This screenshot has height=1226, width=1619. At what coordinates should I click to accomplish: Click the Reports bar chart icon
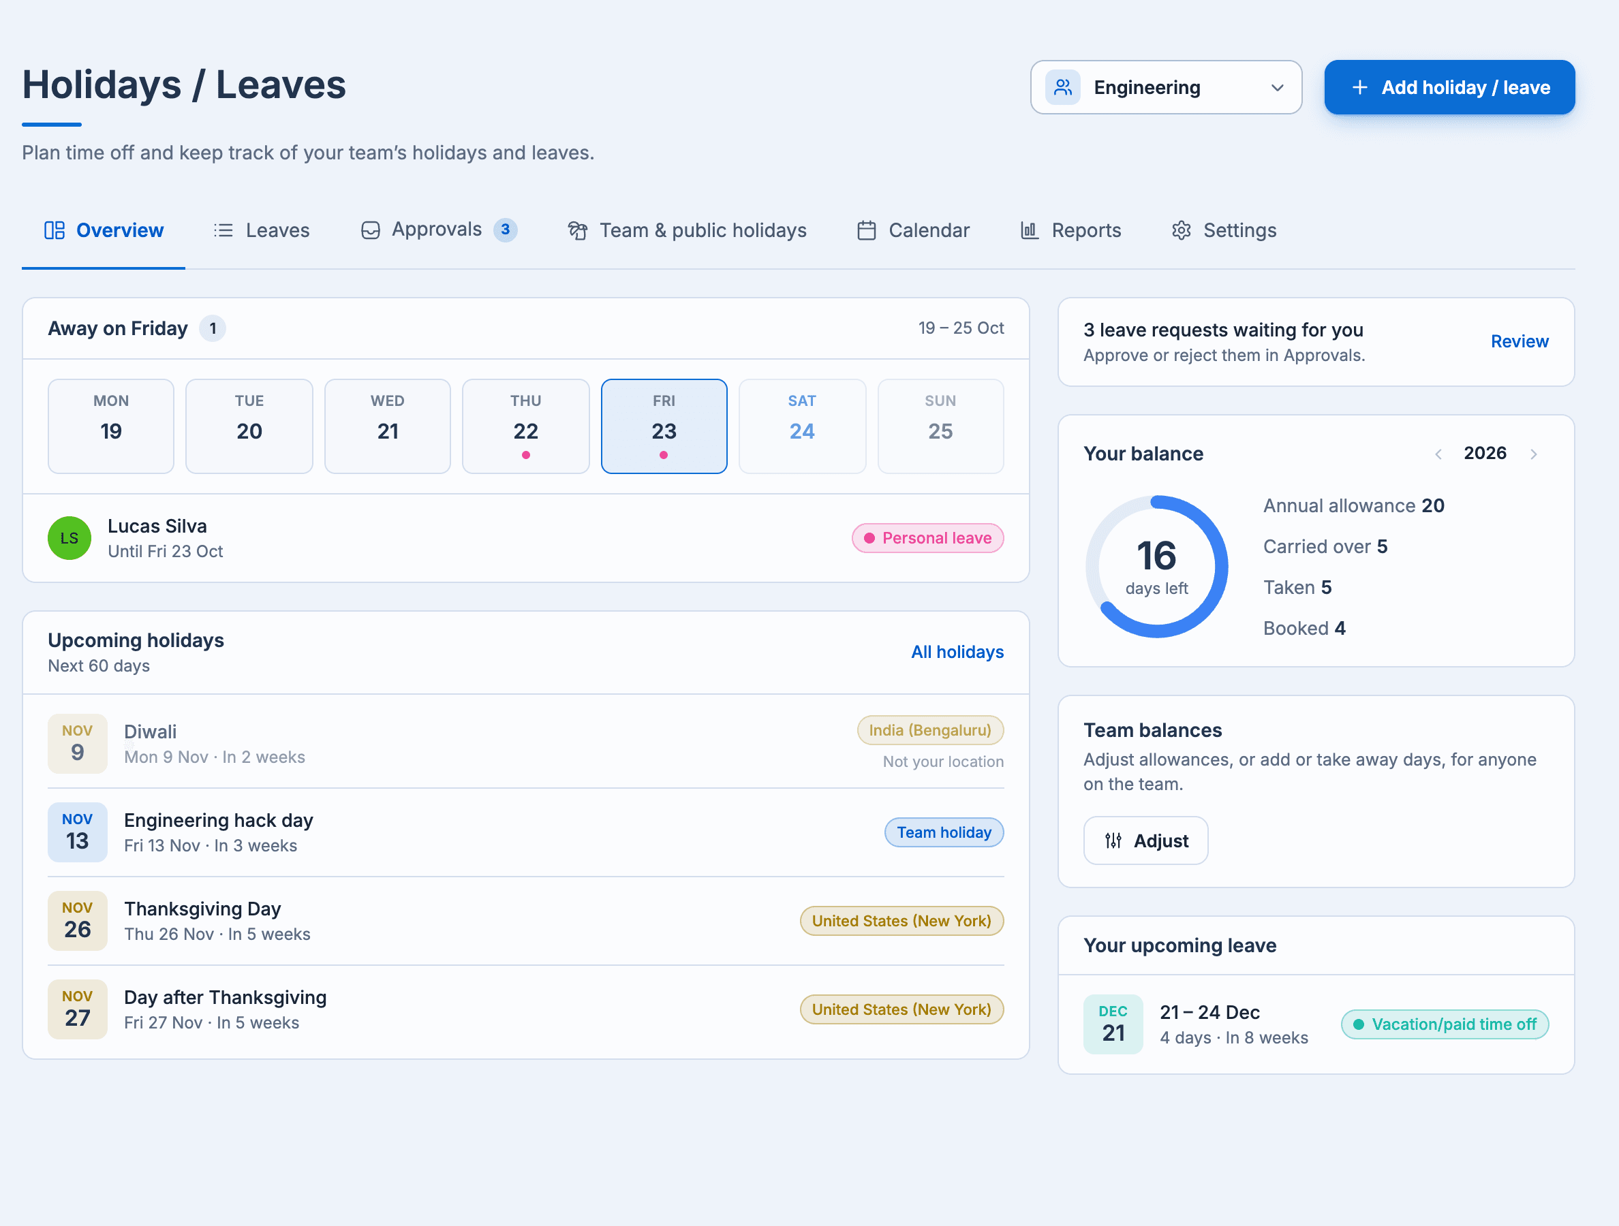(1030, 230)
